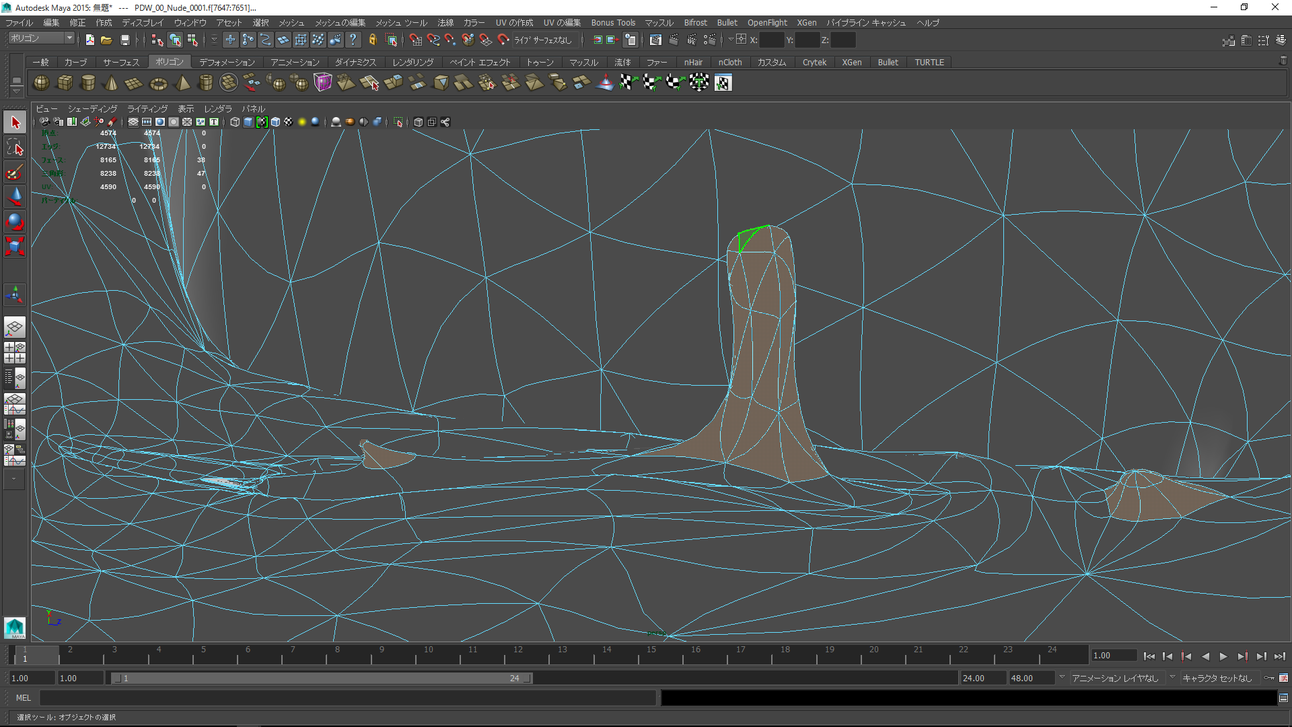Viewport: 1292px width, 727px height.
Task: Open the メッシュの編集 menu
Action: pos(340,23)
